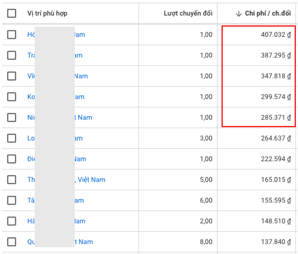Viewport: 298px width, 254px height.
Task: Open the location link in the 285.371 ₫ row
Action: [x=60, y=117]
